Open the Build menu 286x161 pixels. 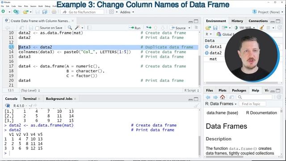41,6
